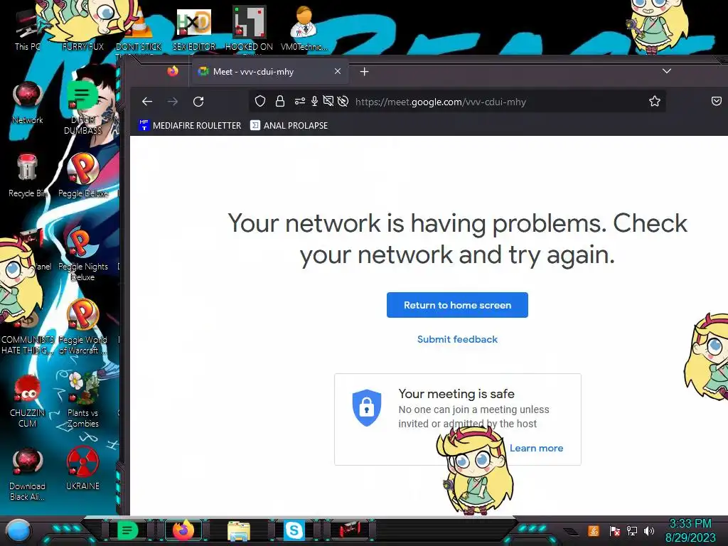Viewport: 728px width, 546px height.
Task: Open the Start orb on taskbar
Action: (x=18, y=530)
